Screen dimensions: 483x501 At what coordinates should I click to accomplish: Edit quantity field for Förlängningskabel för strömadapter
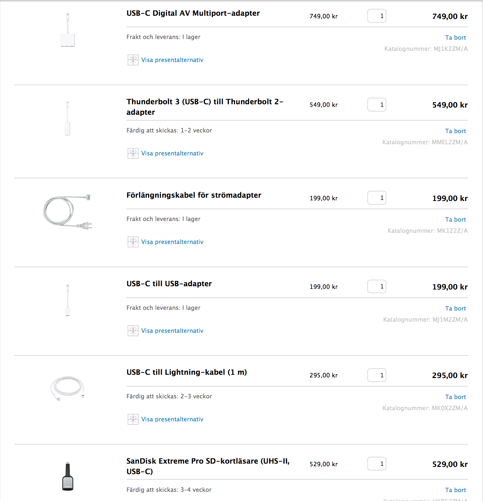(377, 198)
